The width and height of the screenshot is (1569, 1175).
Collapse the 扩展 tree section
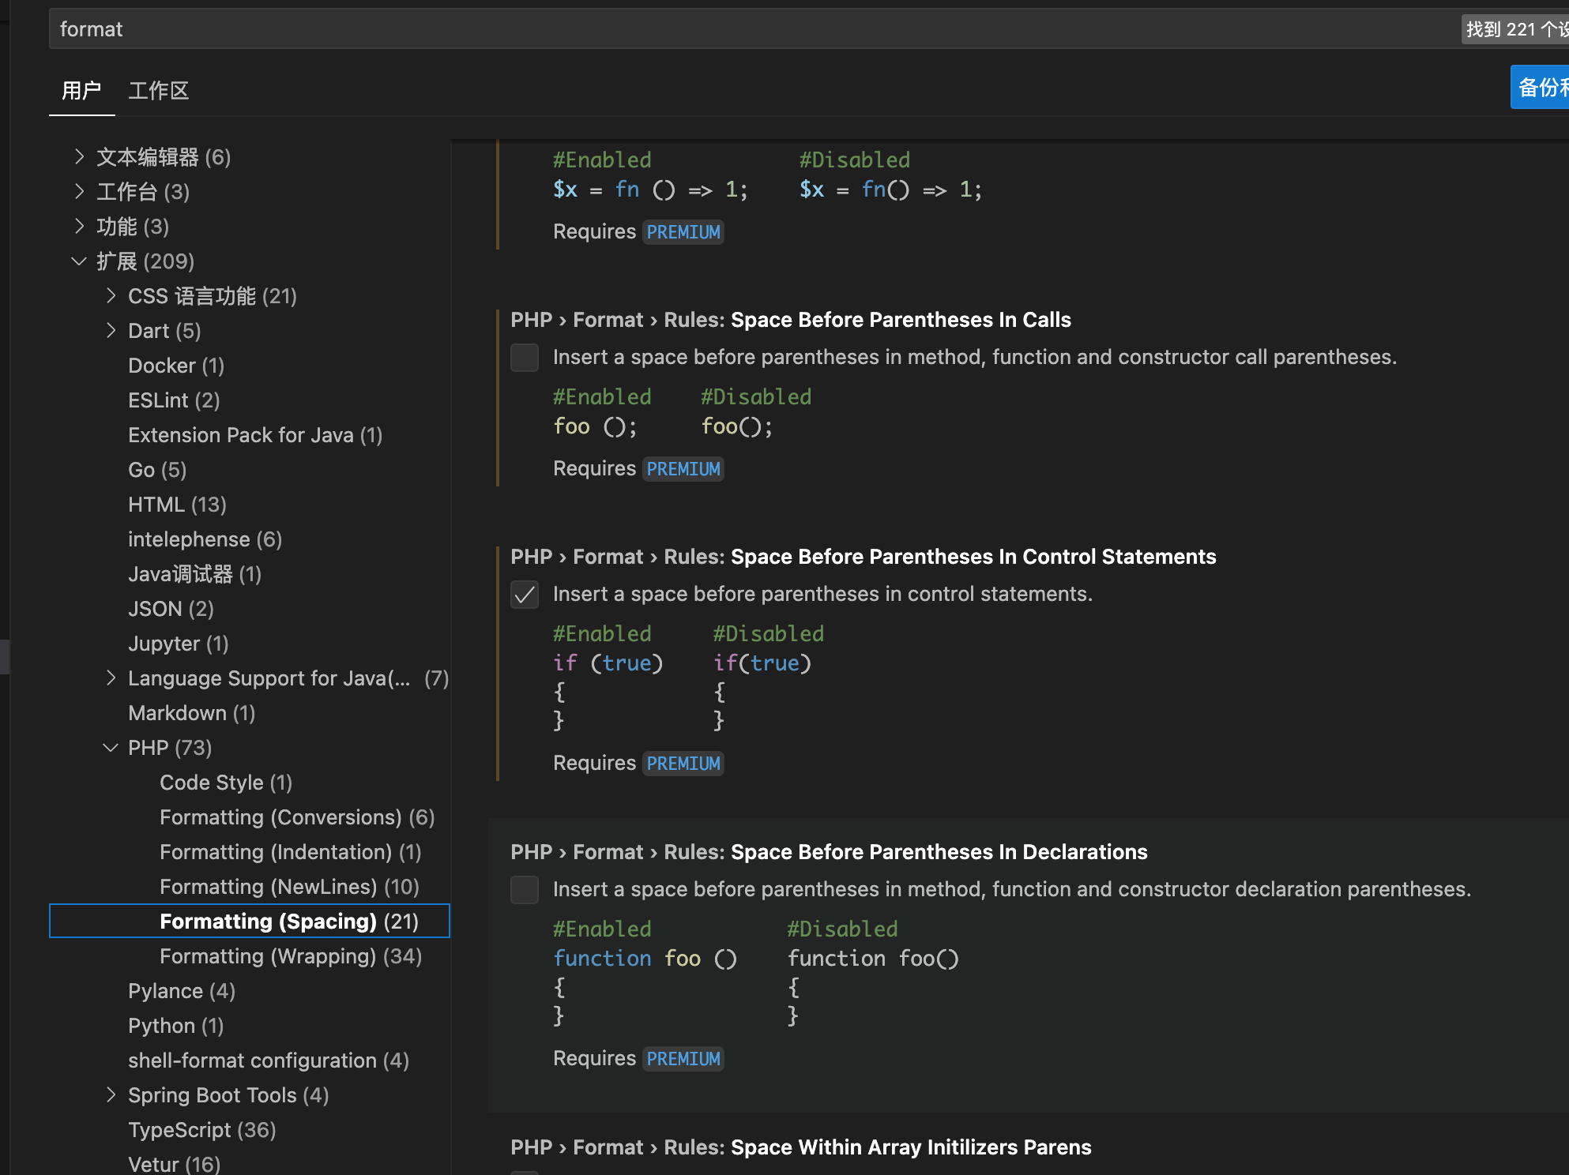(x=79, y=261)
